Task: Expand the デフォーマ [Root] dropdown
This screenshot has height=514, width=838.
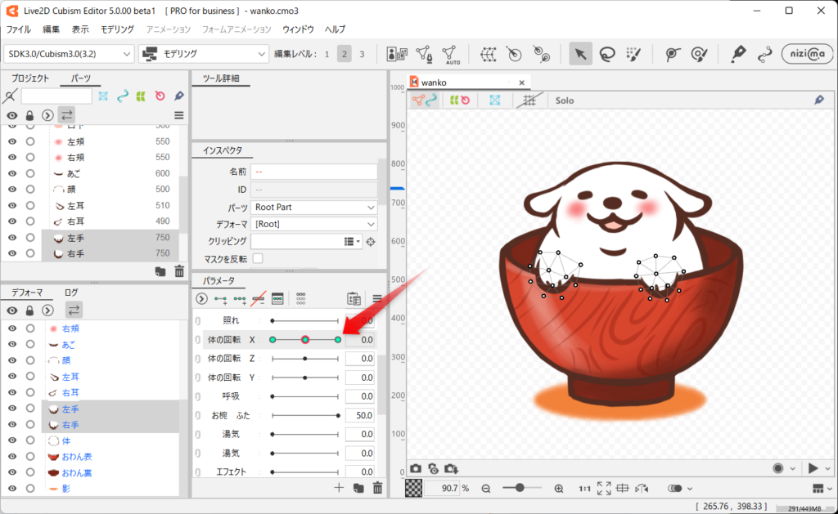Action: pos(315,224)
